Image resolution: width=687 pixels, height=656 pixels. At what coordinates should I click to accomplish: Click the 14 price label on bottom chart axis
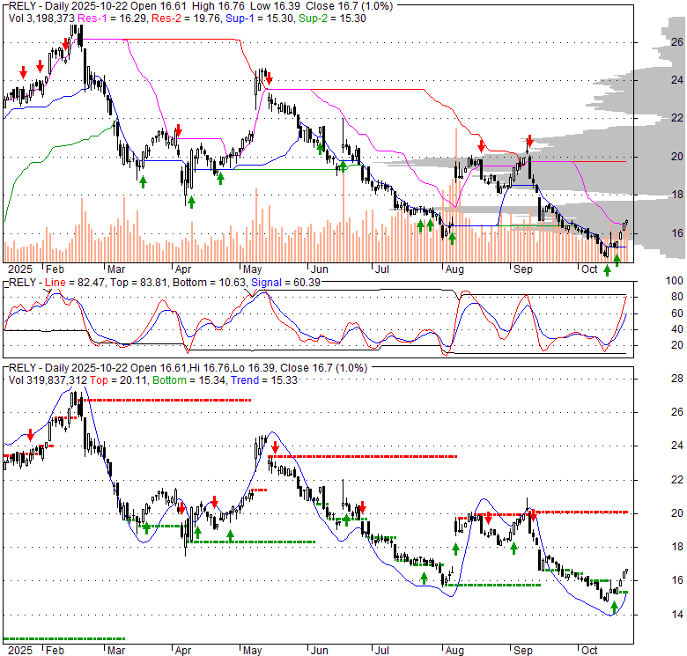point(677,615)
